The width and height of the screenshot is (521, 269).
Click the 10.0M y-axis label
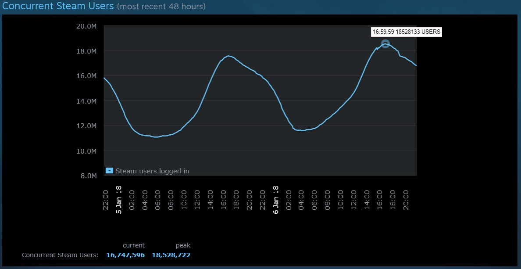tap(86, 151)
